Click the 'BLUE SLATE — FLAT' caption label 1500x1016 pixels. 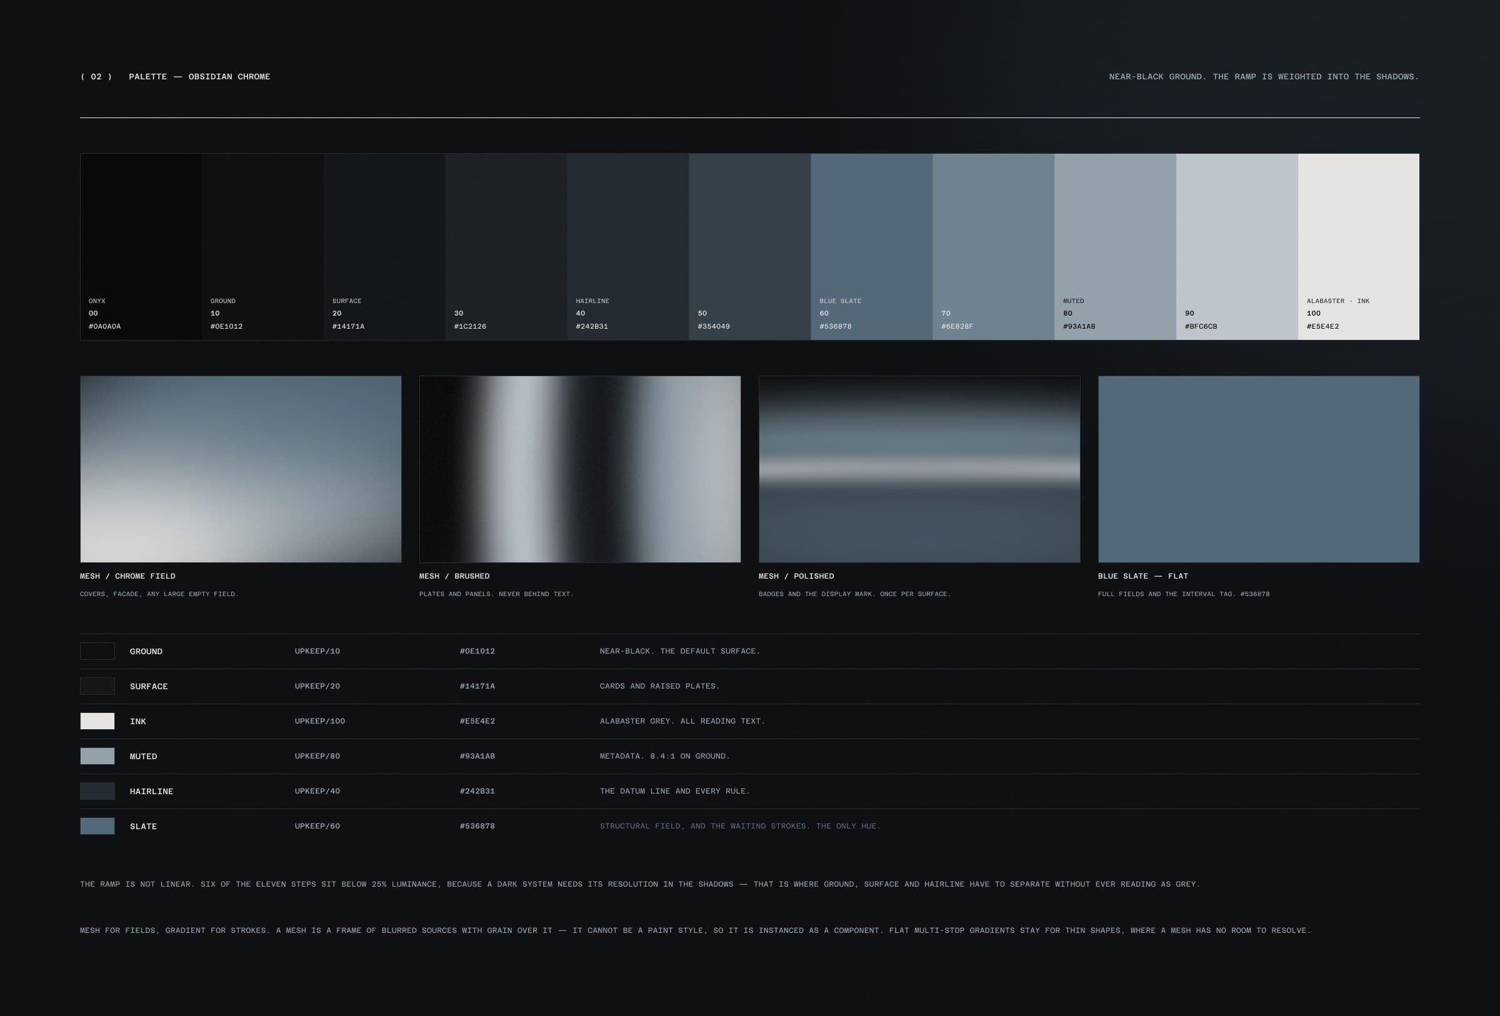[x=1143, y=576]
